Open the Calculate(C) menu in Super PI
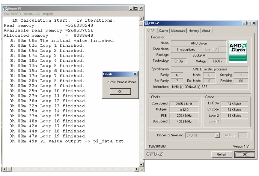Screen dimensions: 259x176 [x=12, y=14]
